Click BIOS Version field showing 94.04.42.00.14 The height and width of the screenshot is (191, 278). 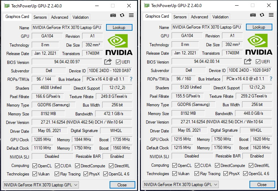point(207,61)
